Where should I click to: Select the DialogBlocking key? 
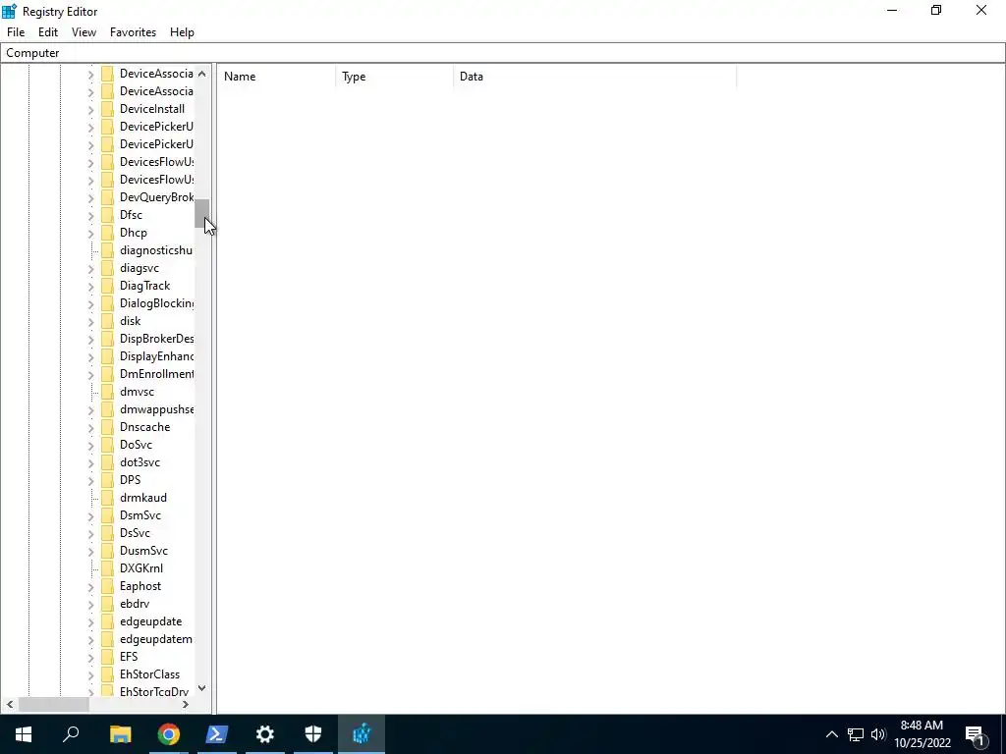pyautogui.click(x=156, y=303)
